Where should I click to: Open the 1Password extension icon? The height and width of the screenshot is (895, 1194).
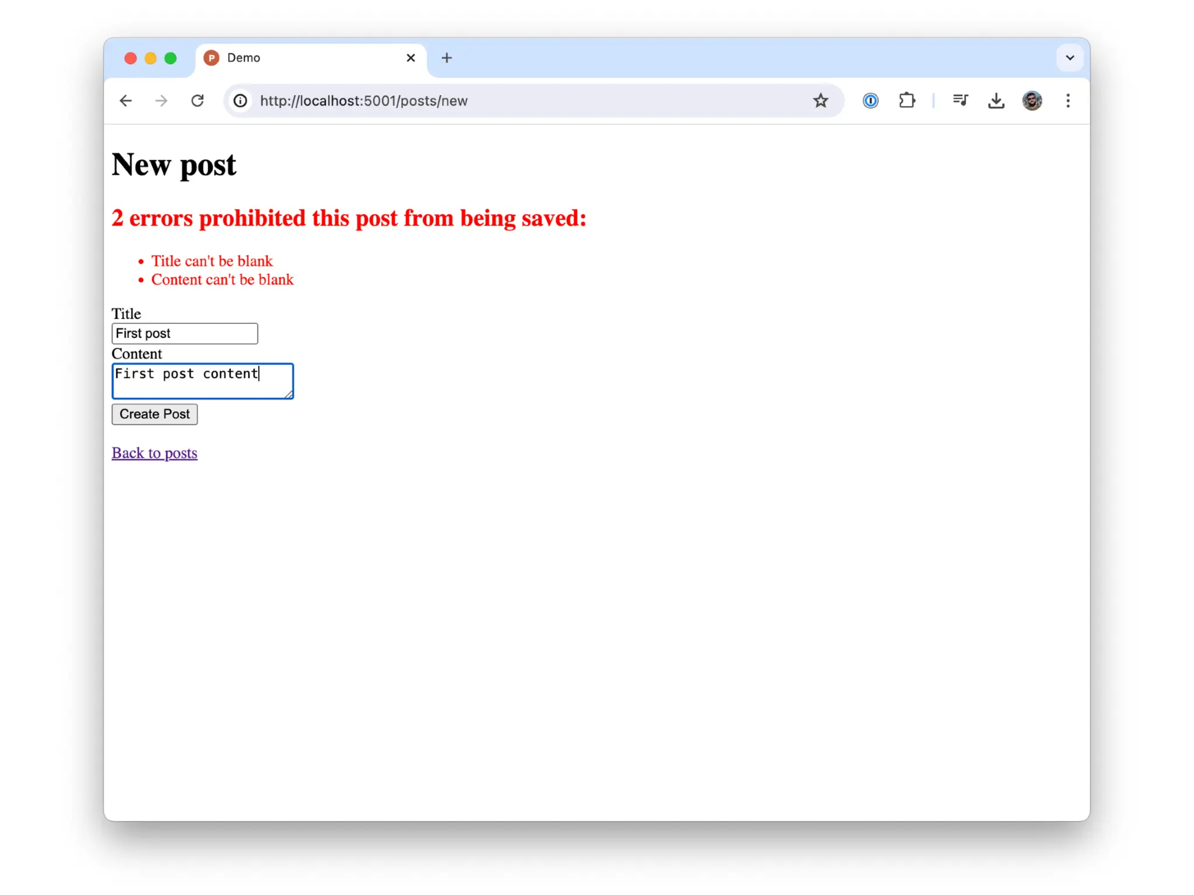click(x=870, y=101)
